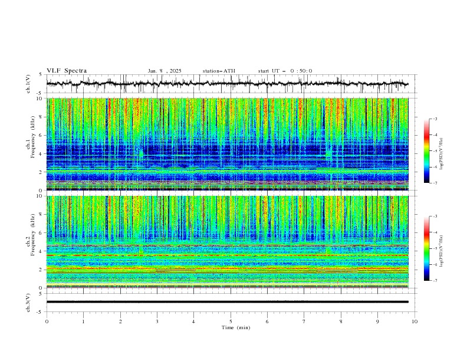Click the ch.2 log(PSD) colorbar label

[x=441, y=251]
